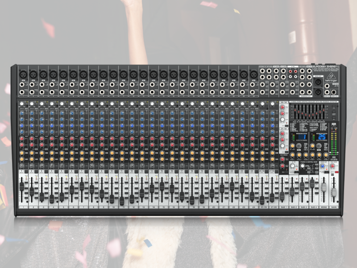
Task: Click the channel 1 gray pan knob
Action: [21, 166]
